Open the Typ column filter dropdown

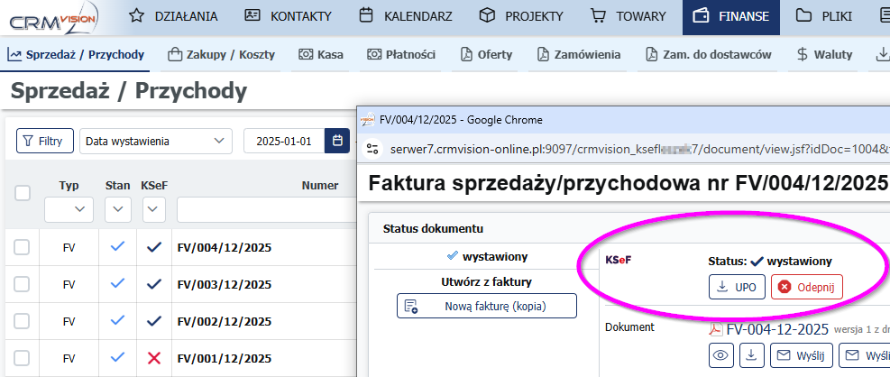[69, 210]
